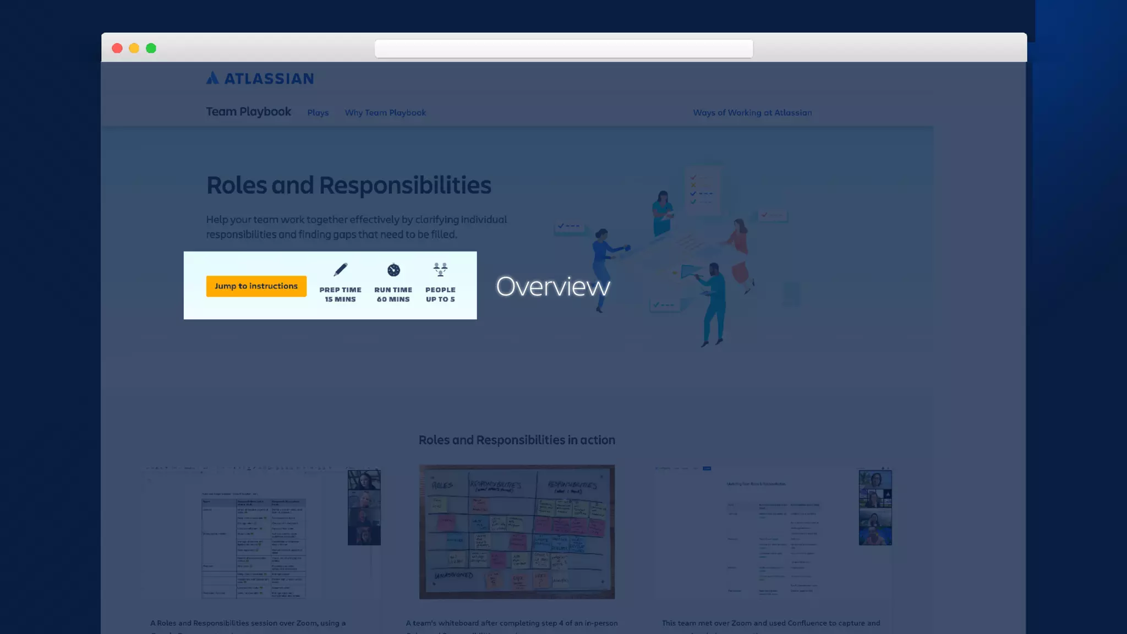This screenshot has height=634, width=1127.
Task: Open Why Team Playbook menu item
Action: point(385,113)
